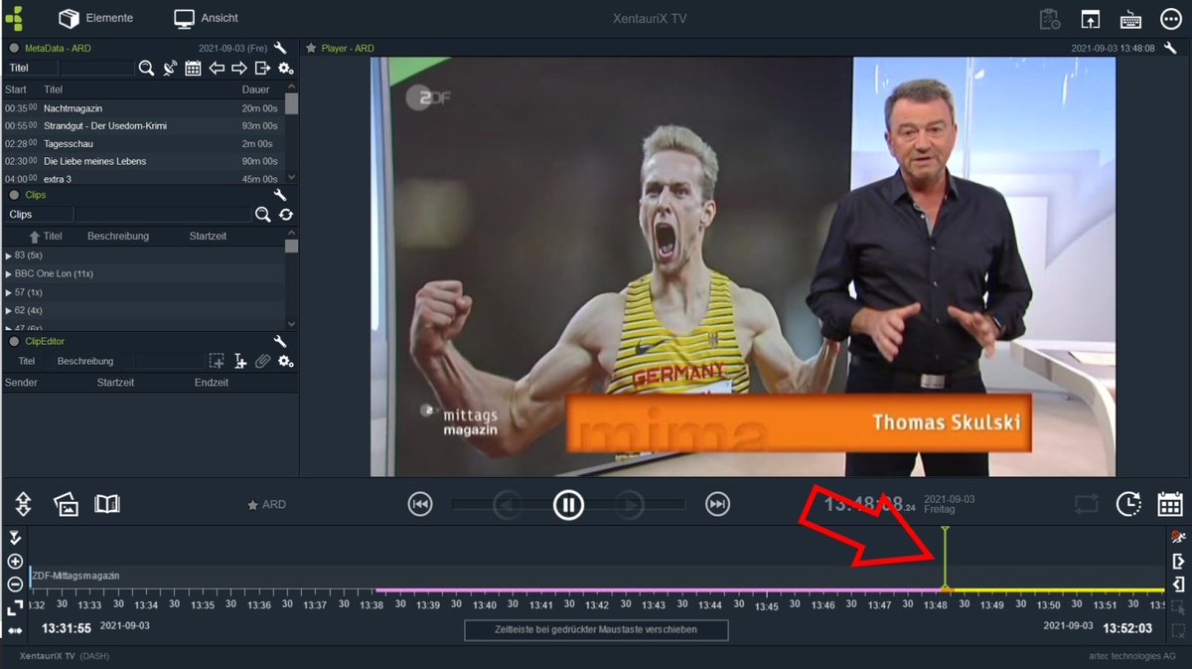Skip to previous segment button
The height and width of the screenshot is (669, 1192).
(420, 505)
